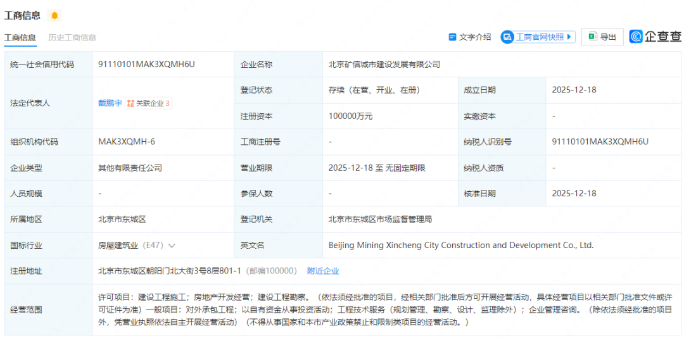Click the 关联企业 count number 3

click(x=168, y=103)
